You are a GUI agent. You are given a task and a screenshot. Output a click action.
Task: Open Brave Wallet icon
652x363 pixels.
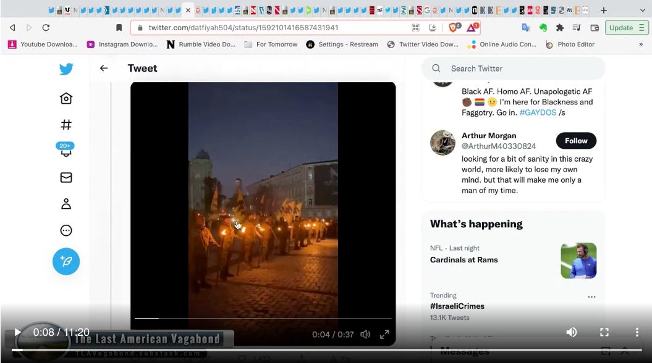(x=595, y=27)
